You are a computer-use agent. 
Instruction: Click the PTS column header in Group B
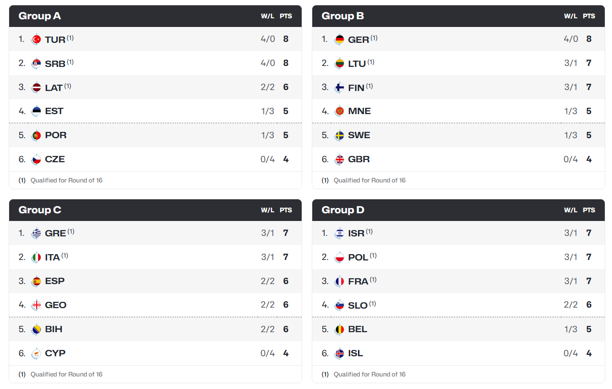point(589,16)
